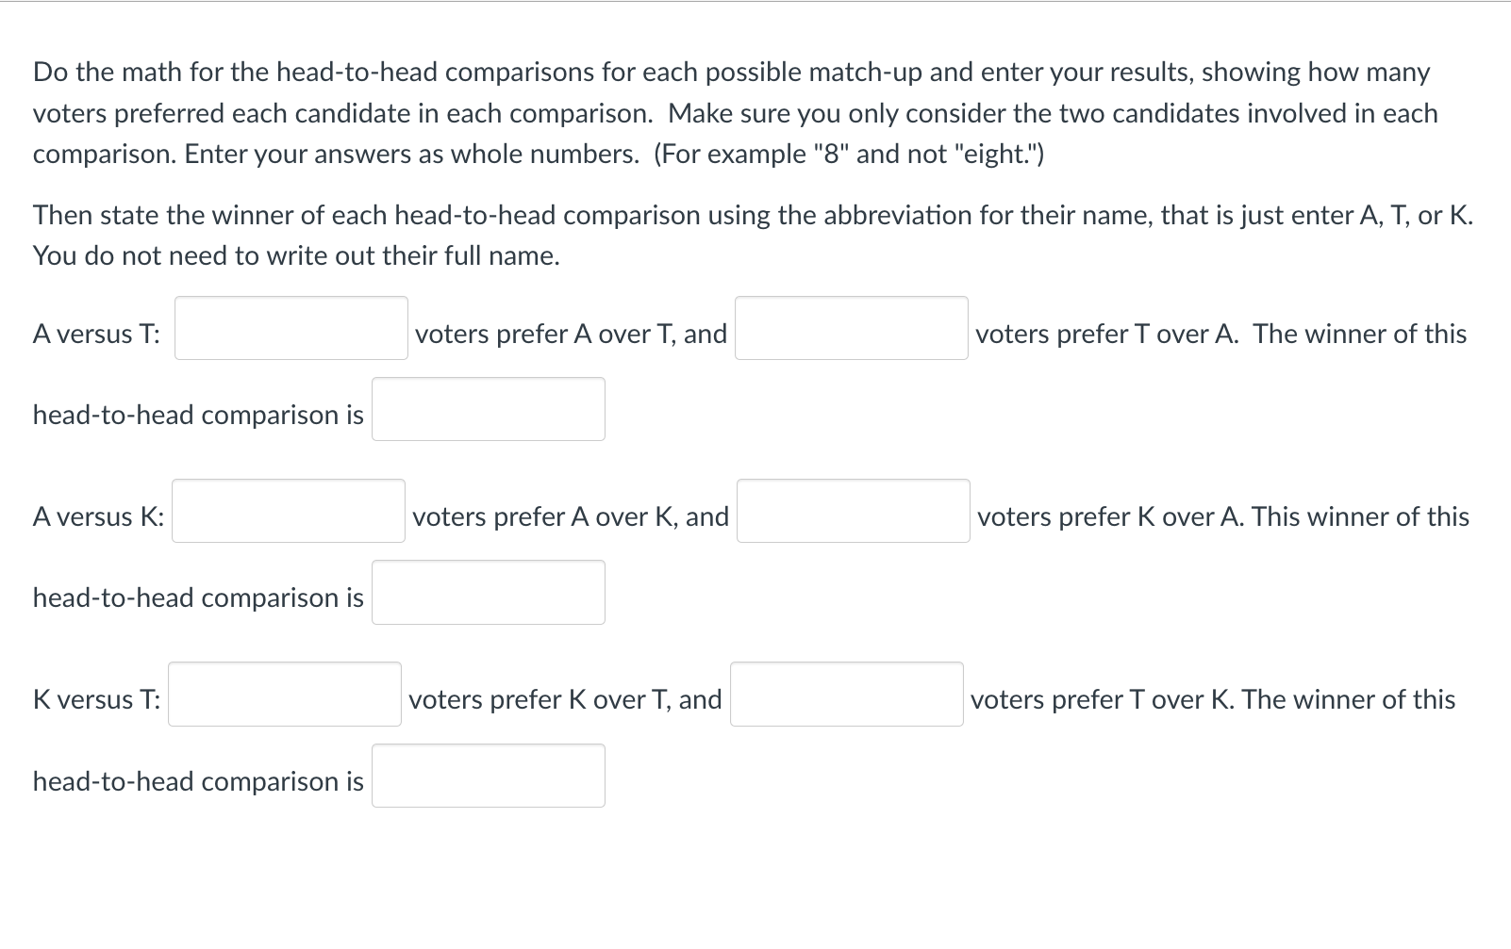Click the 'prefer A over T' answer box
Image resolution: width=1511 pixels, height=949 pixels.
(x=291, y=328)
